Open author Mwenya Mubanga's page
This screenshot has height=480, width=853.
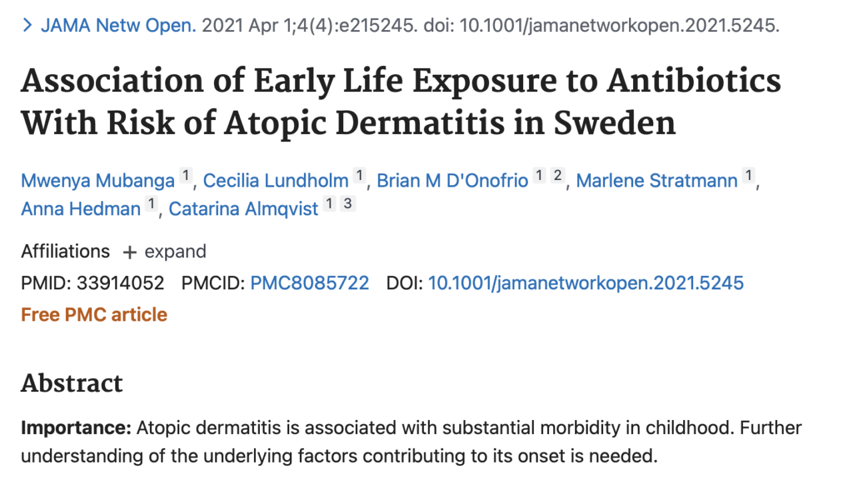tap(98, 180)
